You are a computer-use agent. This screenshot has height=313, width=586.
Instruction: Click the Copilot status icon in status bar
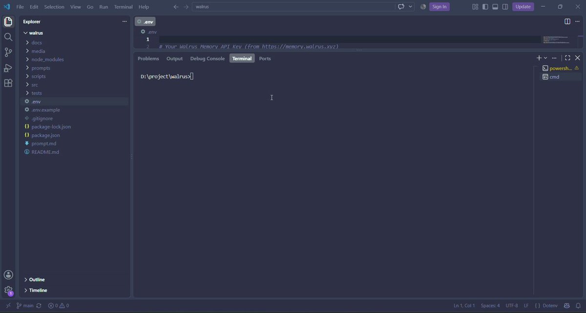coord(566,306)
